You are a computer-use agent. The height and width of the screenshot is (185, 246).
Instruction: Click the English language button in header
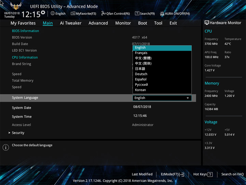tap(58, 13)
